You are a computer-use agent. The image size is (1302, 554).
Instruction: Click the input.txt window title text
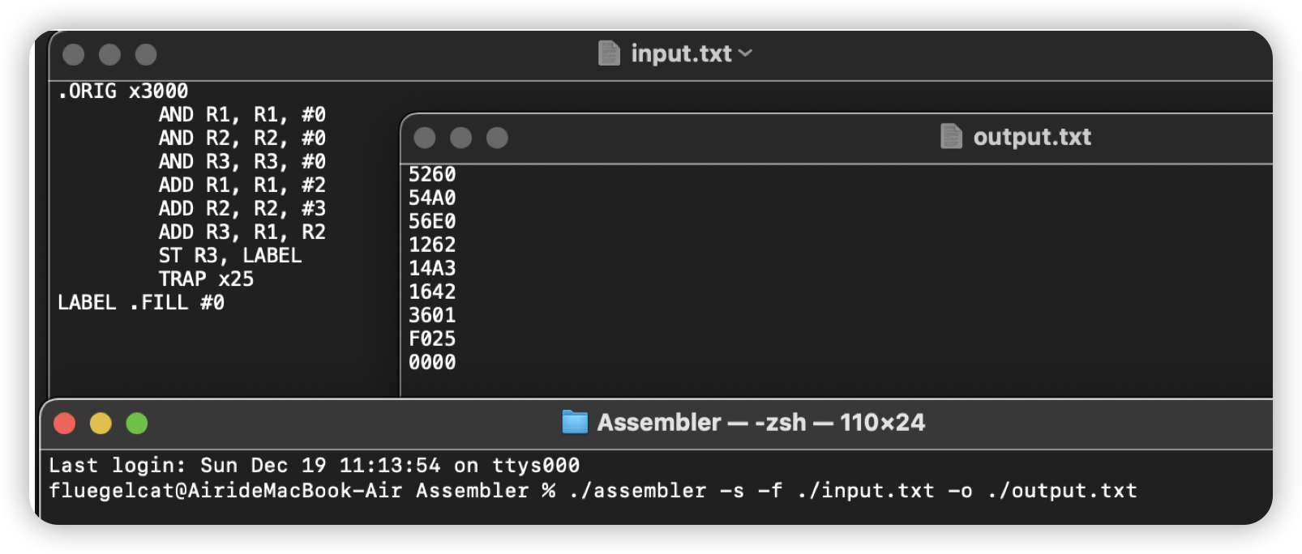(x=681, y=53)
